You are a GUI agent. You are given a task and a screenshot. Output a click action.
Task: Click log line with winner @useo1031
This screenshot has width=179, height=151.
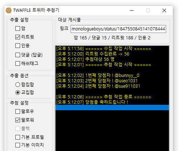point(112,81)
